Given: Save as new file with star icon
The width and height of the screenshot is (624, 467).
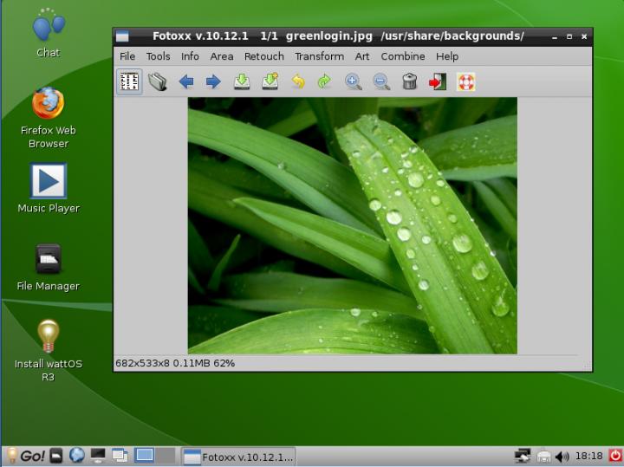Looking at the screenshot, I should pos(270,81).
